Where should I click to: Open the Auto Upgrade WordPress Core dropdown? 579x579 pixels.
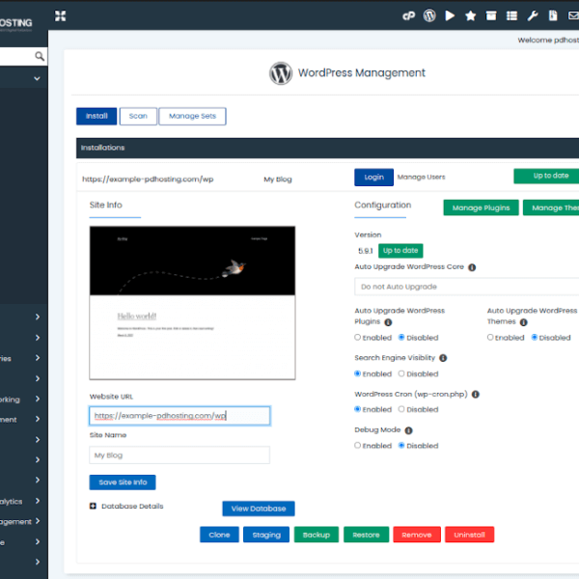tap(467, 287)
